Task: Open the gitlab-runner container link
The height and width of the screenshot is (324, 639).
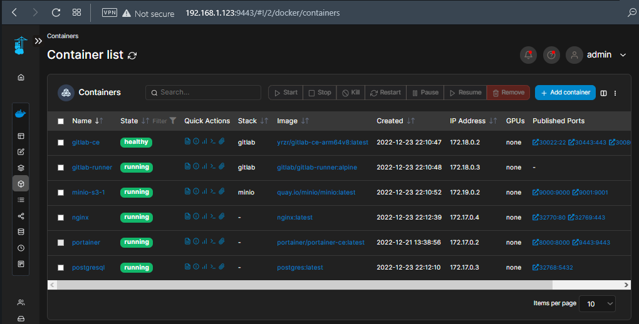Action: pyautogui.click(x=92, y=167)
